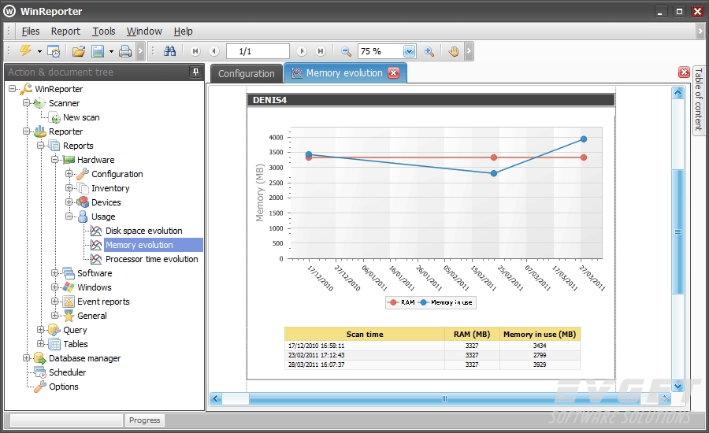Expand the Database manager node
The width and height of the screenshot is (709, 433).
click(x=26, y=358)
